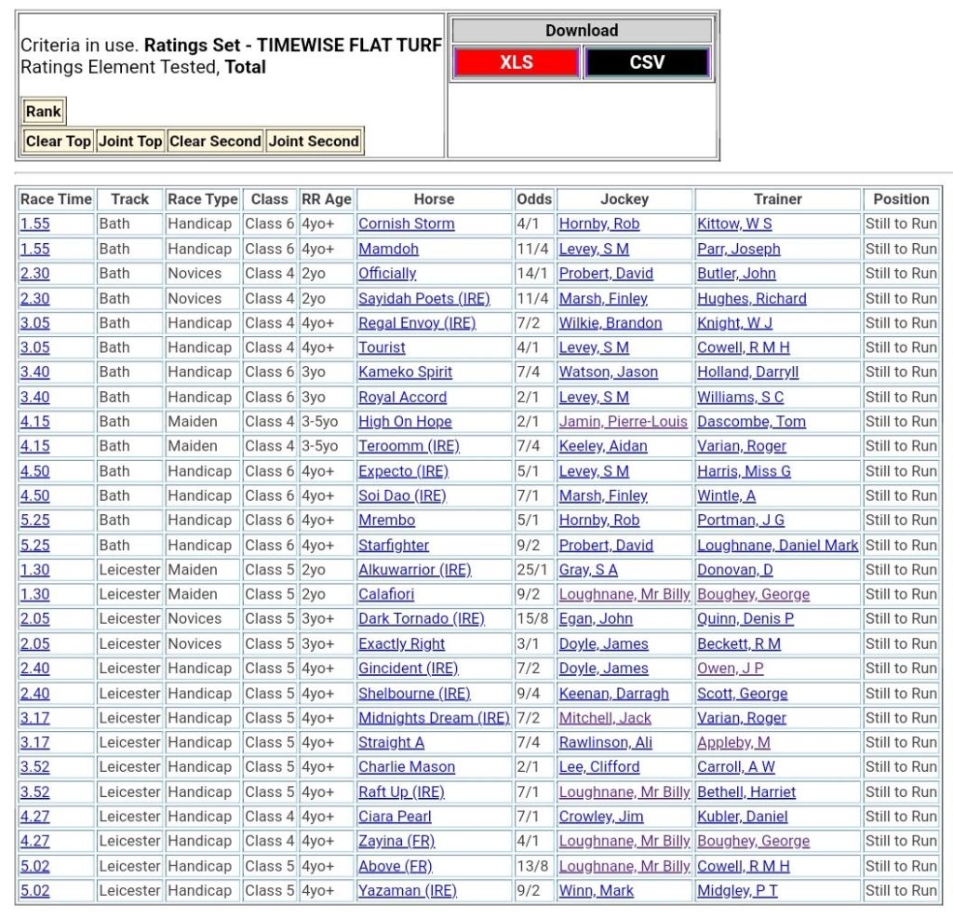Open the Sayidah Poets (IRE) horse link
The height and width of the screenshot is (920, 953).
423,299
